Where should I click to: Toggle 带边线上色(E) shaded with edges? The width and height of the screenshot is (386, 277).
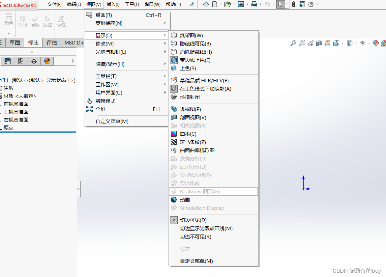tap(213, 60)
